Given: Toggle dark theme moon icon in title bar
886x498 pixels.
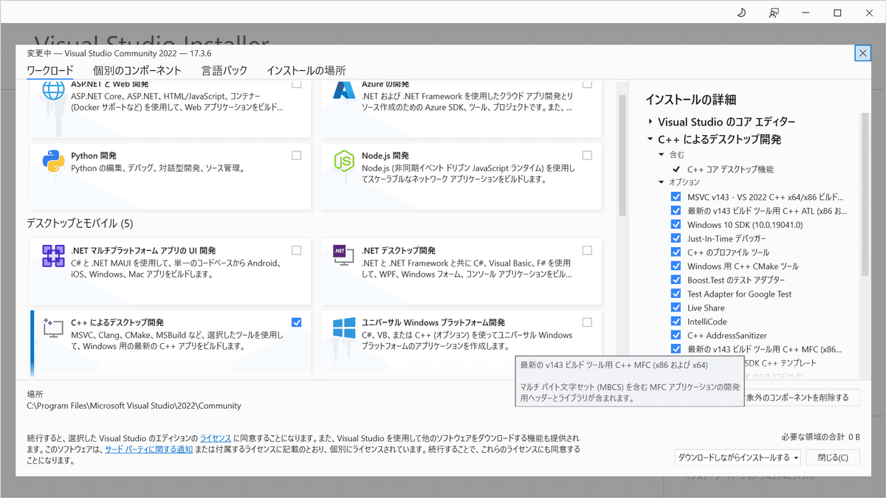Looking at the screenshot, I should coord(741,13).
